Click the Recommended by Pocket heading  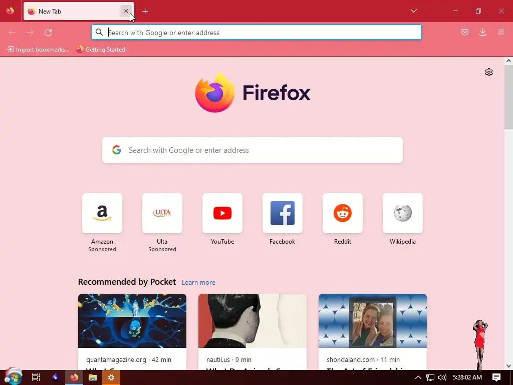click(127, 282)
